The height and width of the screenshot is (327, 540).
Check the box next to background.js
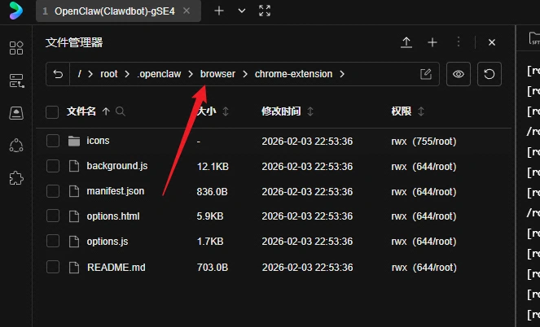click(x=53, y=166)
